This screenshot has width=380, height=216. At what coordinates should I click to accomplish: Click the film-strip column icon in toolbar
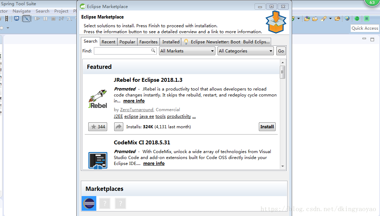pos(7,19)
